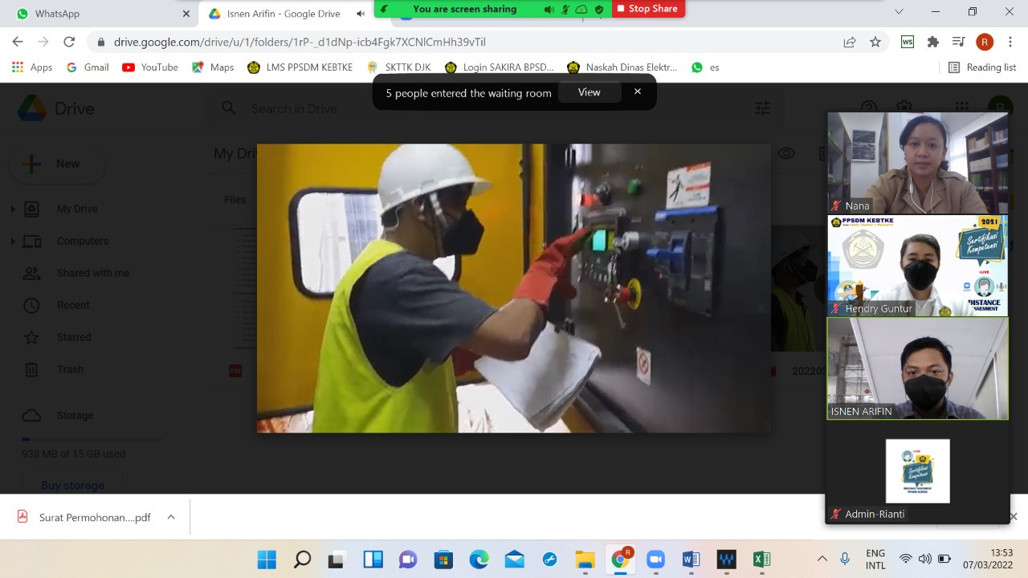The width and height of the screenshot is (1028, 578).
Task: Open the YouTube bookmark
Action: click(x=150, y=67)
